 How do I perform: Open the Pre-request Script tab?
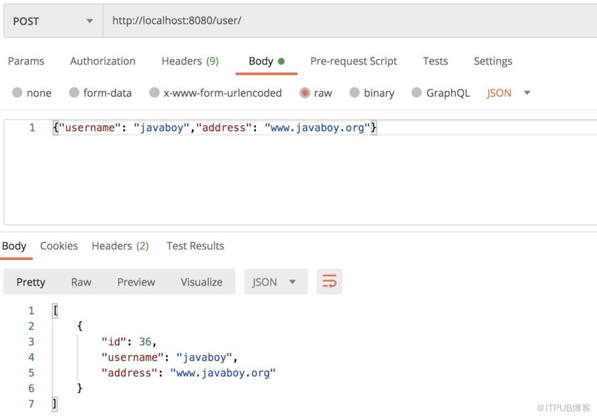pos(354,61)
